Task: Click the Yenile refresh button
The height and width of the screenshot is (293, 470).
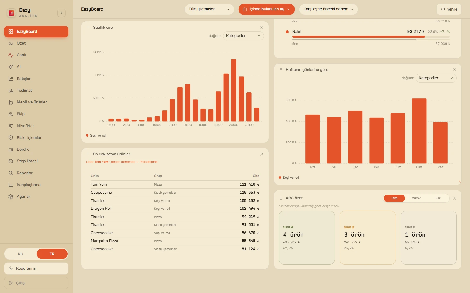Action: (449, 9)
